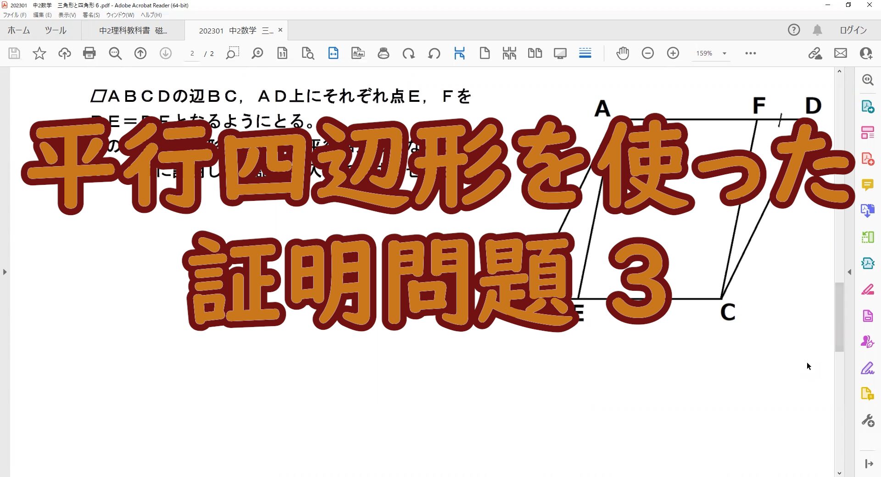Rotate view counterclockwise
This screenshot has height=477, width=881.
(x=434, y=53)
